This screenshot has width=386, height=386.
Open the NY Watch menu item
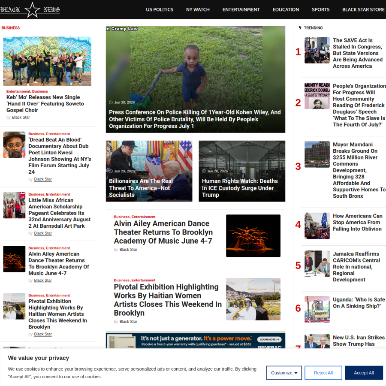point(198,9)
